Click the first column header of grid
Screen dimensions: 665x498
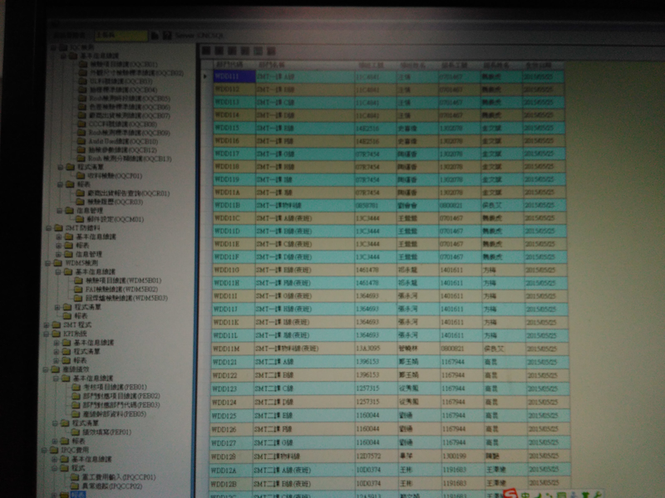[230, 64]
